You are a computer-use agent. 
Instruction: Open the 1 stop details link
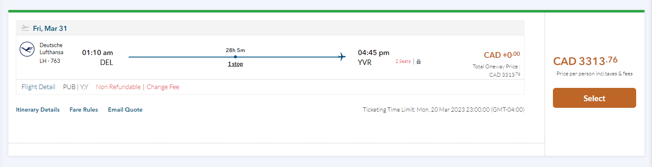235,64
